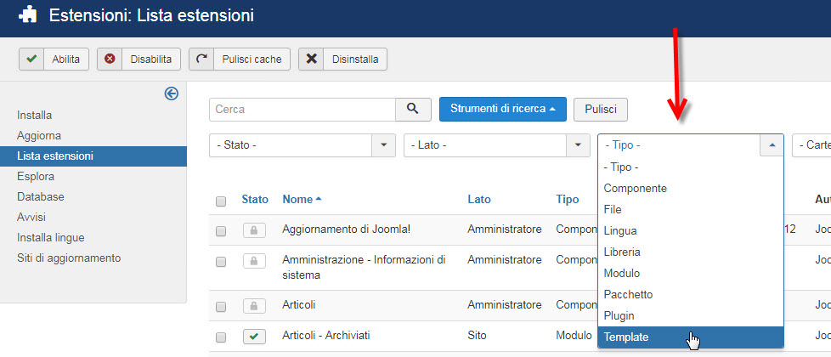Image resolution: width=831 pixels, height=357 pixels.
Task: Click the lock icon for Articoli row
Action: click(254, 305)
